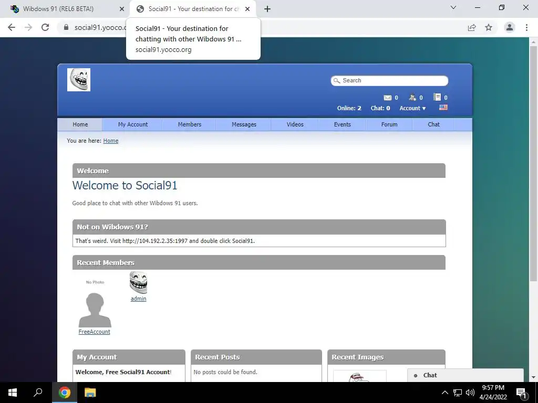Switch to Wibdows 91 (REL6 BETA!) tab

(67, 9)
